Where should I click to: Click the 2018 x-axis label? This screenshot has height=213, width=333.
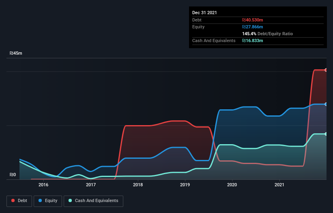(138, 185)
